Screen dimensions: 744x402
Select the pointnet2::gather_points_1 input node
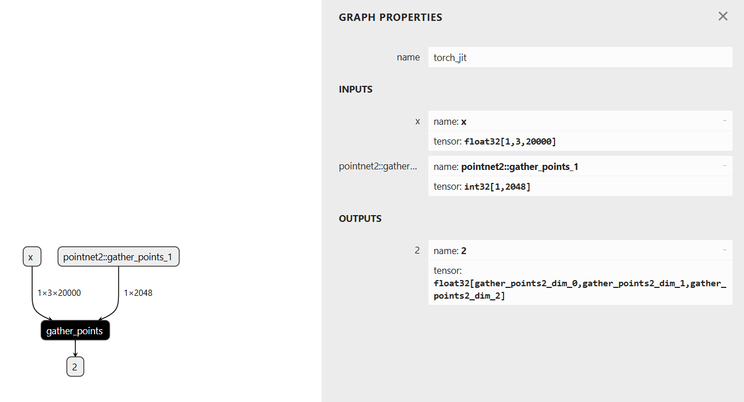(119, 256)
